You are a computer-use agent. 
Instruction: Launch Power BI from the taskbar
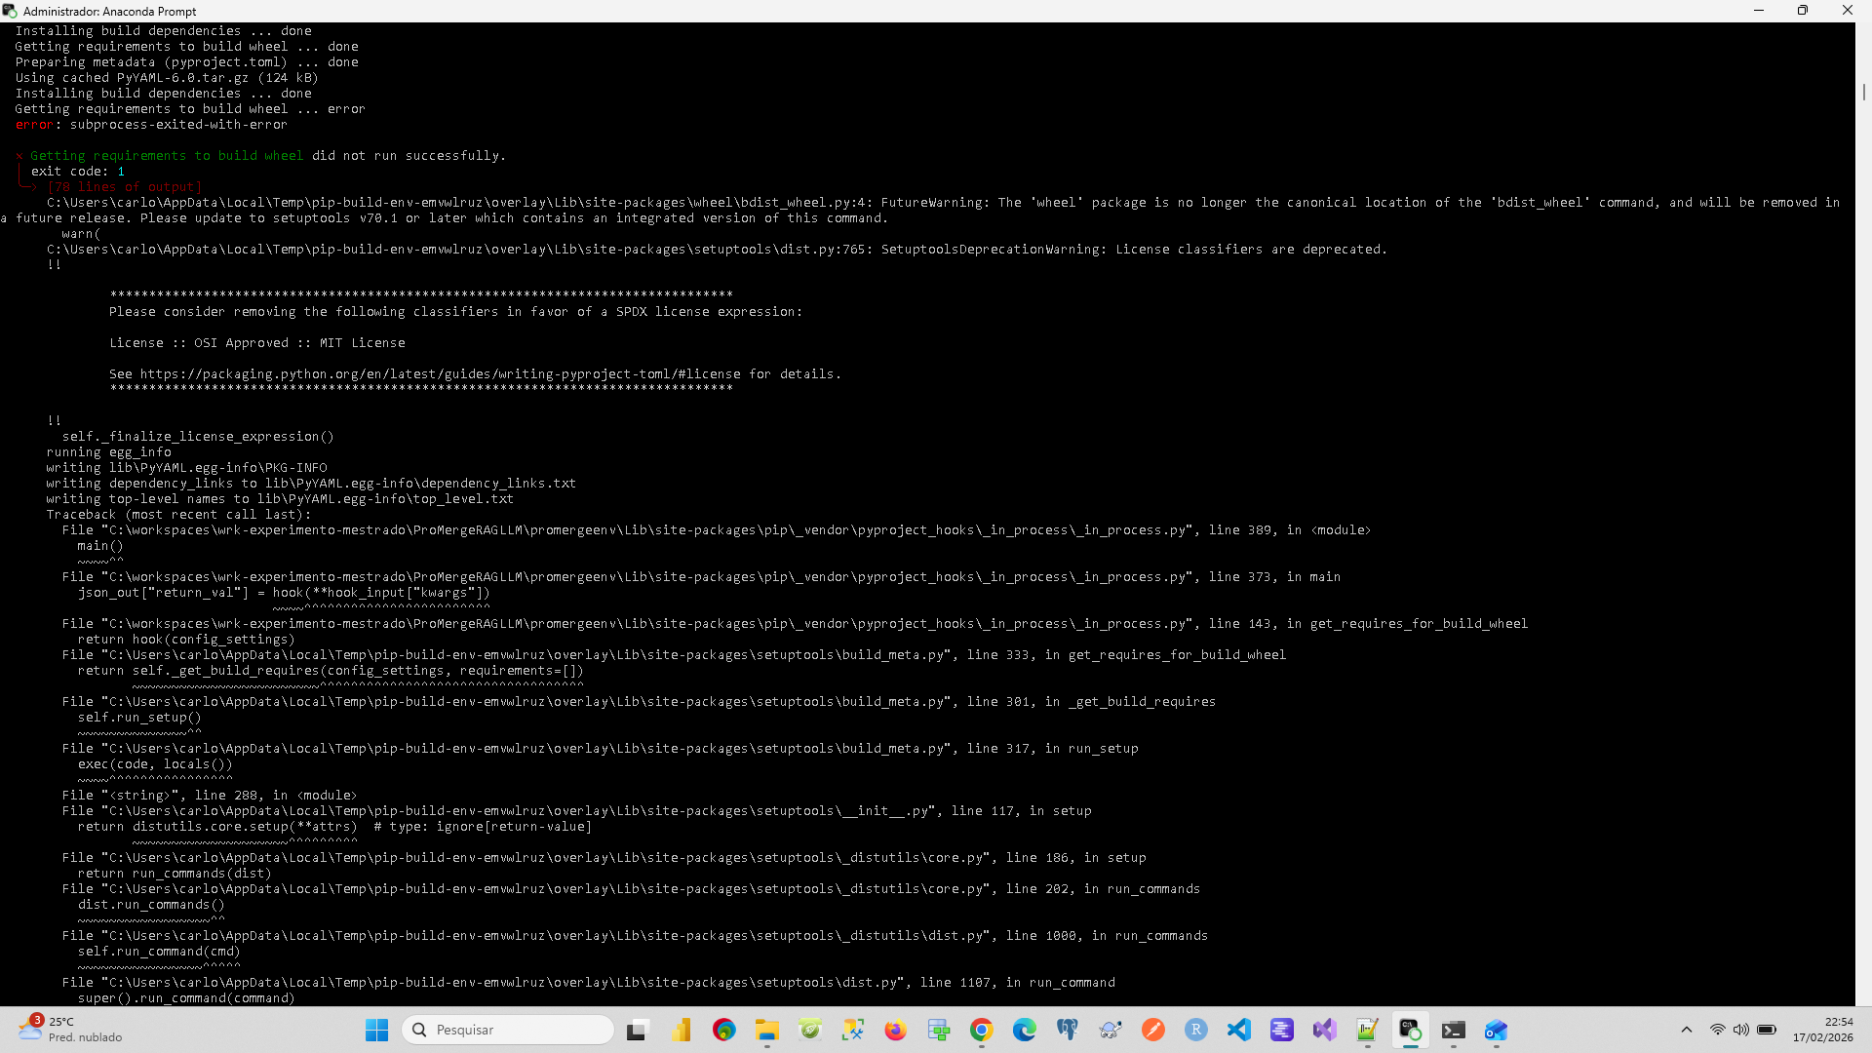(x=681, y=1030)
